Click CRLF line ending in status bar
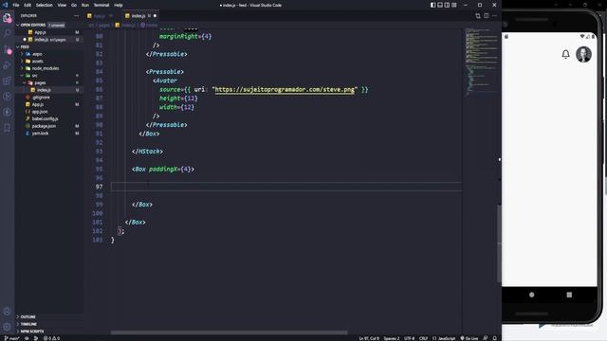Image resolution: width=607 pixels, height=341 pixels. tap(424, 338)
